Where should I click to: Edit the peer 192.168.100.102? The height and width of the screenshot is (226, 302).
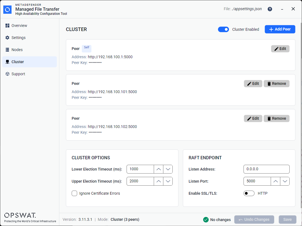[253, 118]
